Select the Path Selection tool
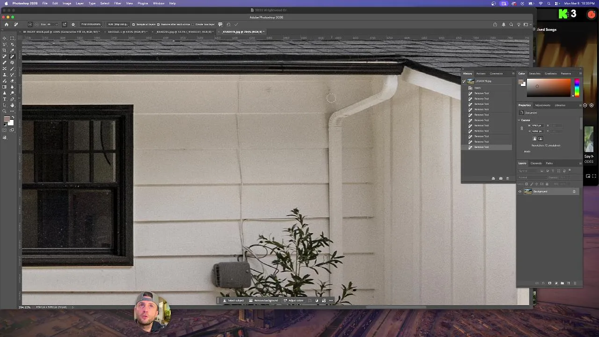Image resolution: width=599 pixels, height=337 pixels. point(5,105)
